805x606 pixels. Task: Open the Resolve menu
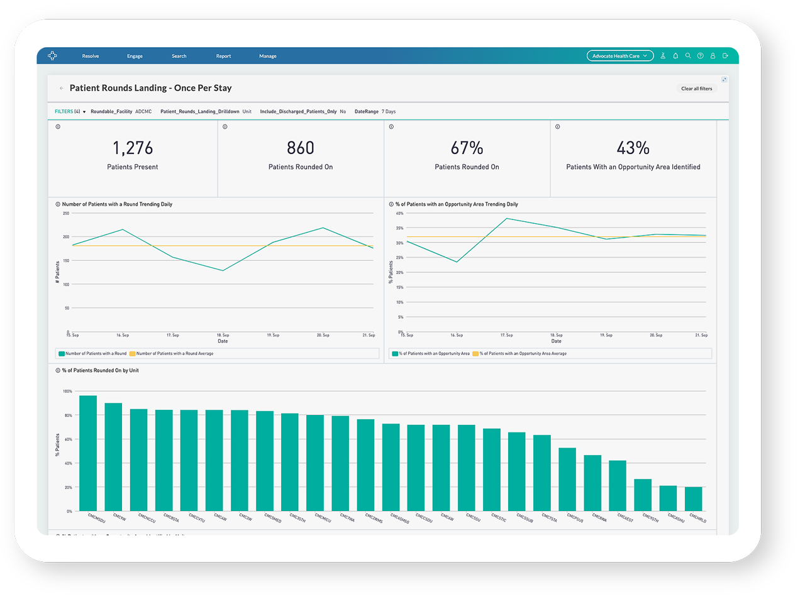[x=91, y=56]
